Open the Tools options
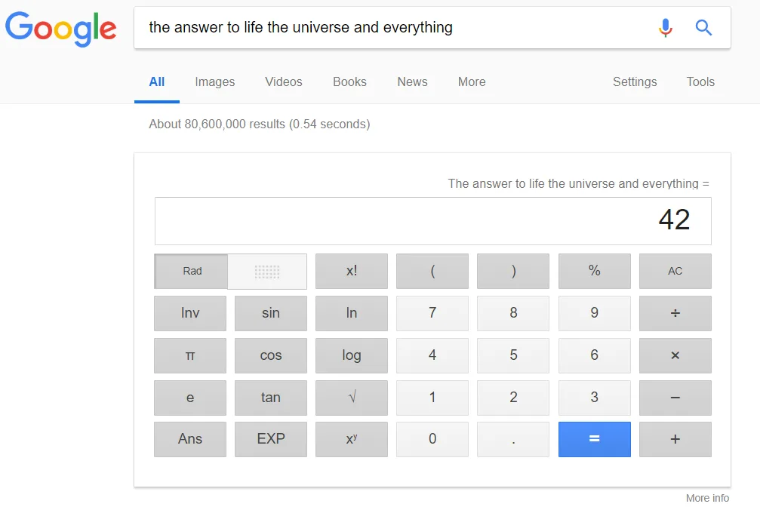The width and height of the screenshot is (760, 510). 700,81
